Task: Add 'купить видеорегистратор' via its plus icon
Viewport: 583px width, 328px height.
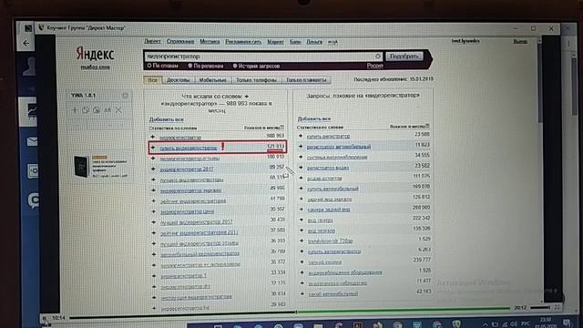Action: click(x=153, y=148)
